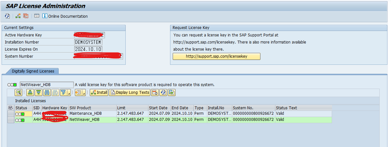
Task: Sort licenses in ascending order
Action: [x=30, y=93]
